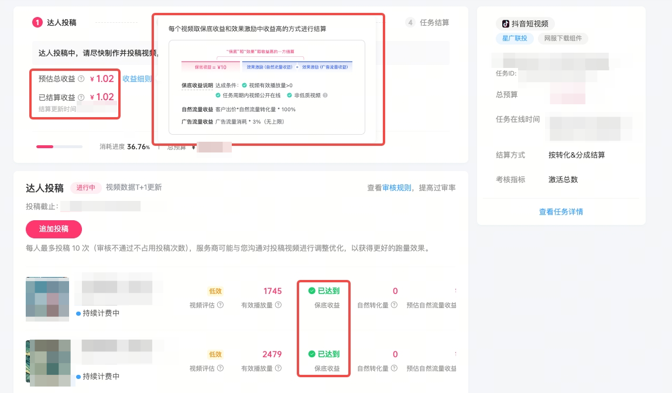Select step 1 达人投稿 in progress tabs
The image size is (672, 393).
(x=54, y=23)
